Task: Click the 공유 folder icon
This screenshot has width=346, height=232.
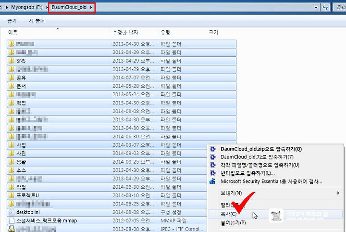Action: [11, 77]
